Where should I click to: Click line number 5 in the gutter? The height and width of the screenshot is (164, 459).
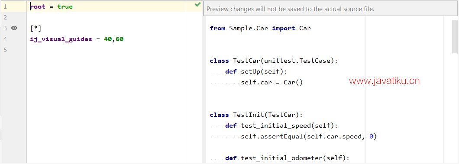[x=5, y=50]
